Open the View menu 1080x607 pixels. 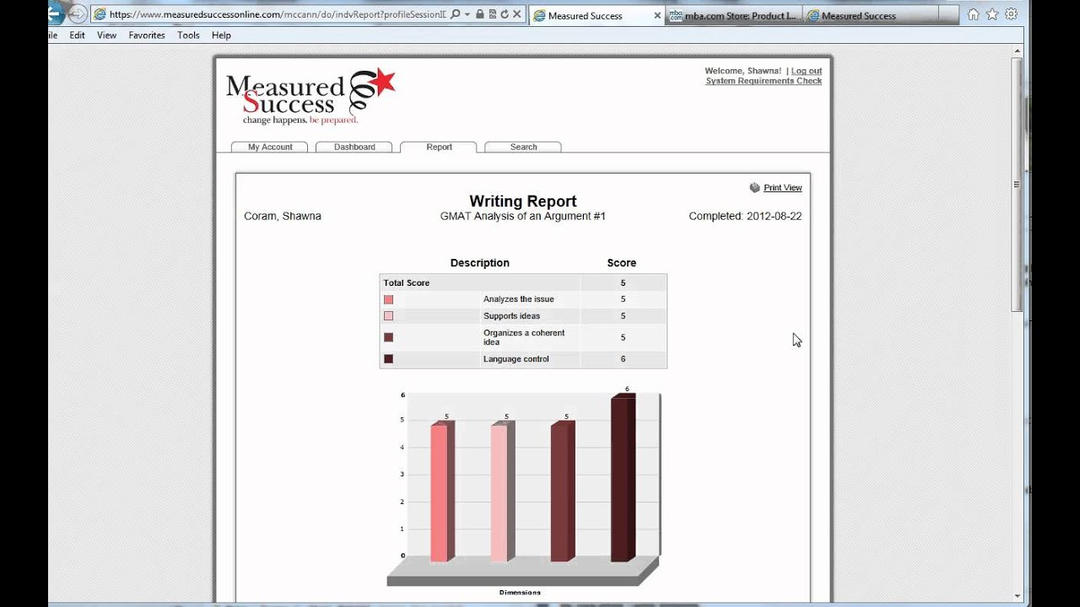coord(106,35)
